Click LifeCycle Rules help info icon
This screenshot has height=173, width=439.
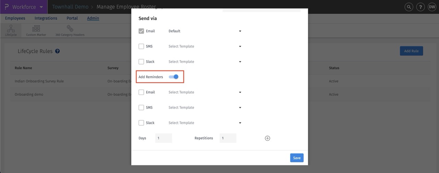[58, 51]
